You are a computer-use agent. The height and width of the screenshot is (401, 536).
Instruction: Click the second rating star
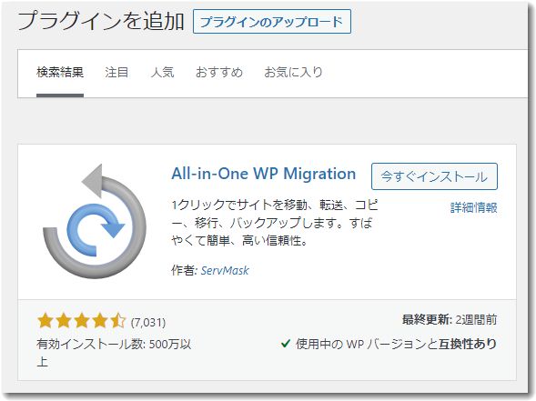tap(64, 321)
